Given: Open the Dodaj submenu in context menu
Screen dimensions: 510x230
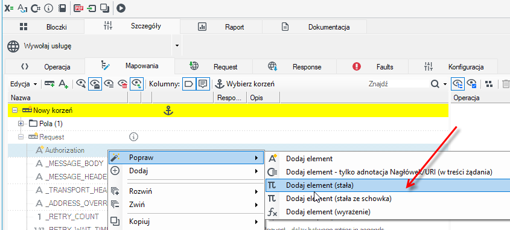Looking at the screenshot, I should [x=186, y=171].
